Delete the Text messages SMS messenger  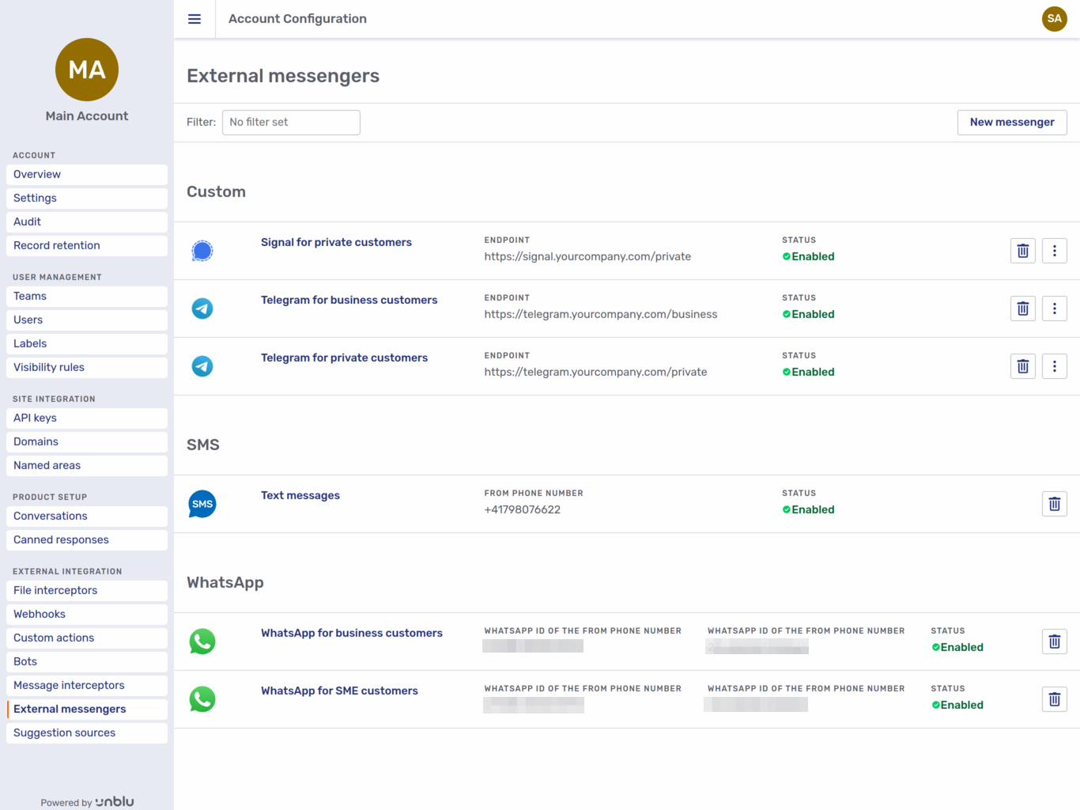tap(1054, 503)
